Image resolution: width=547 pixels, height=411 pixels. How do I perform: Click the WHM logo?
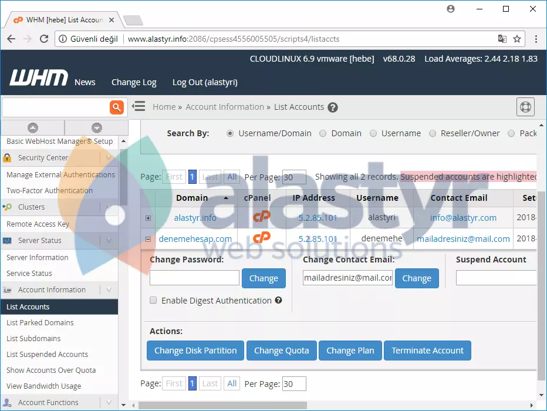pyautogui.click(x=39, y=78)
